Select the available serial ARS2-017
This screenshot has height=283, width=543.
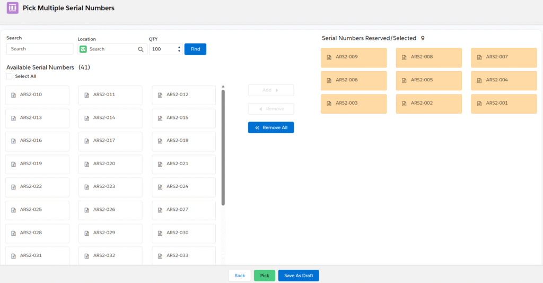110,141
